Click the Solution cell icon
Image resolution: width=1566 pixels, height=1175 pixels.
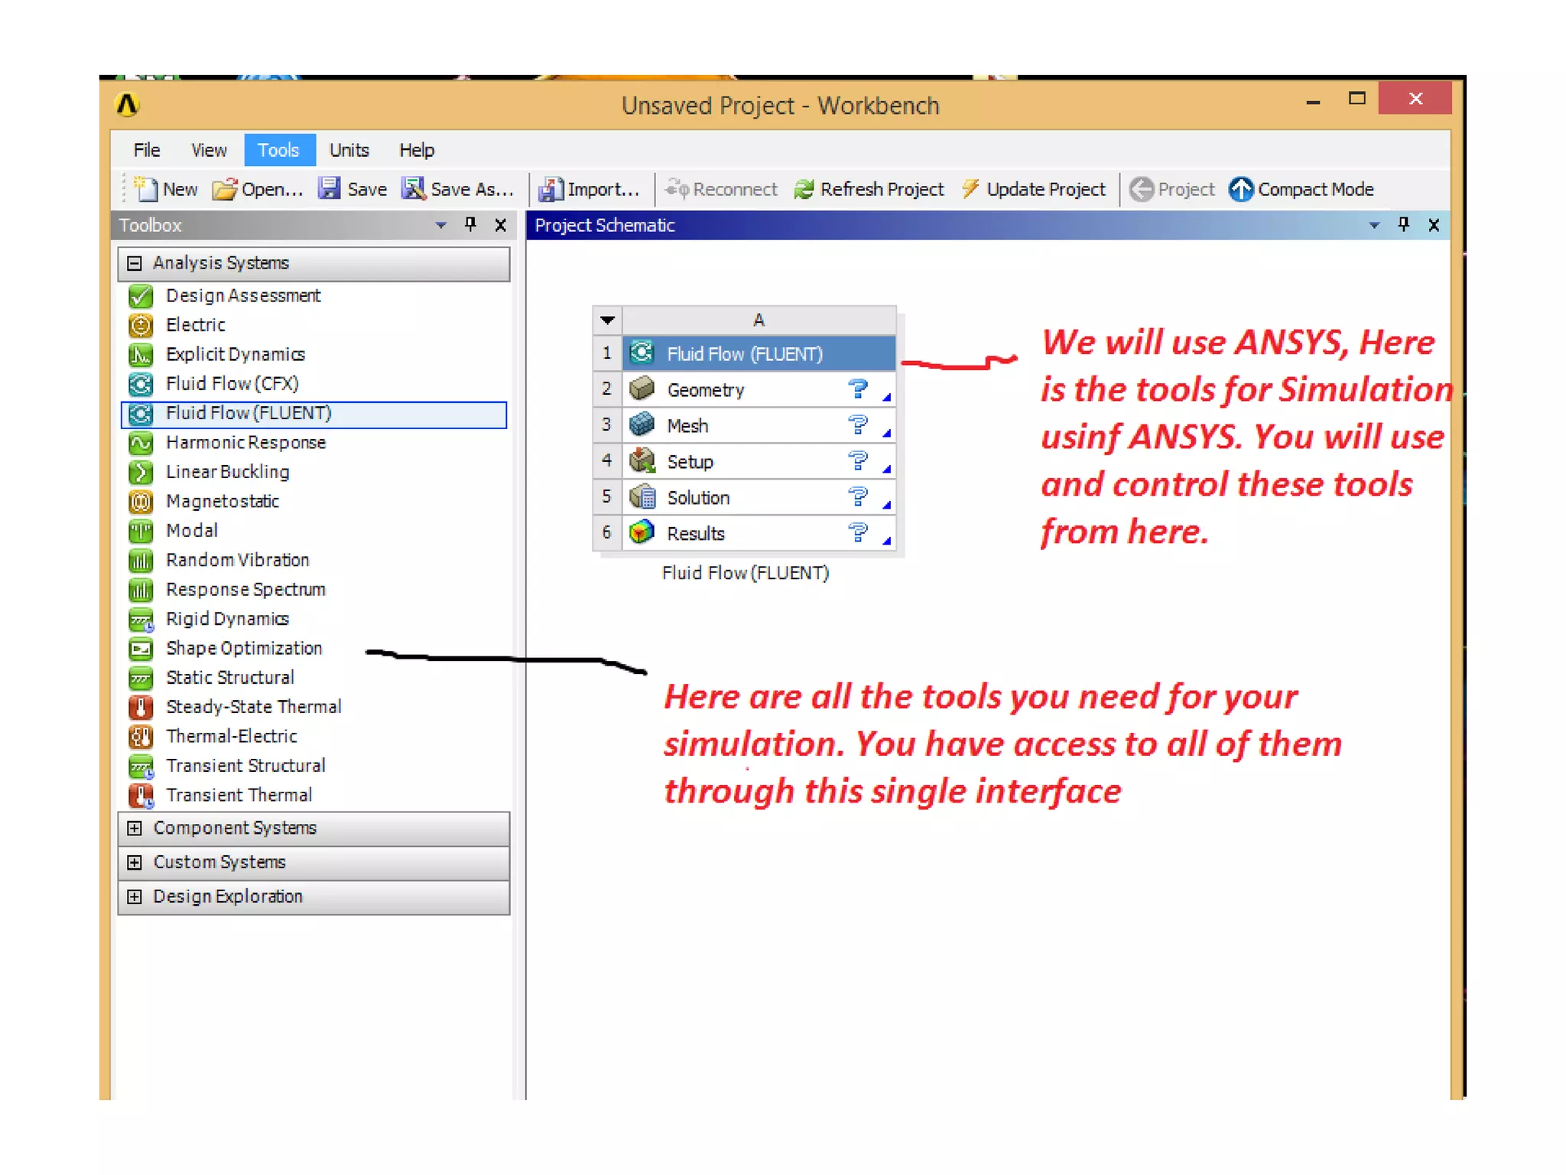(x=642, y=496)
